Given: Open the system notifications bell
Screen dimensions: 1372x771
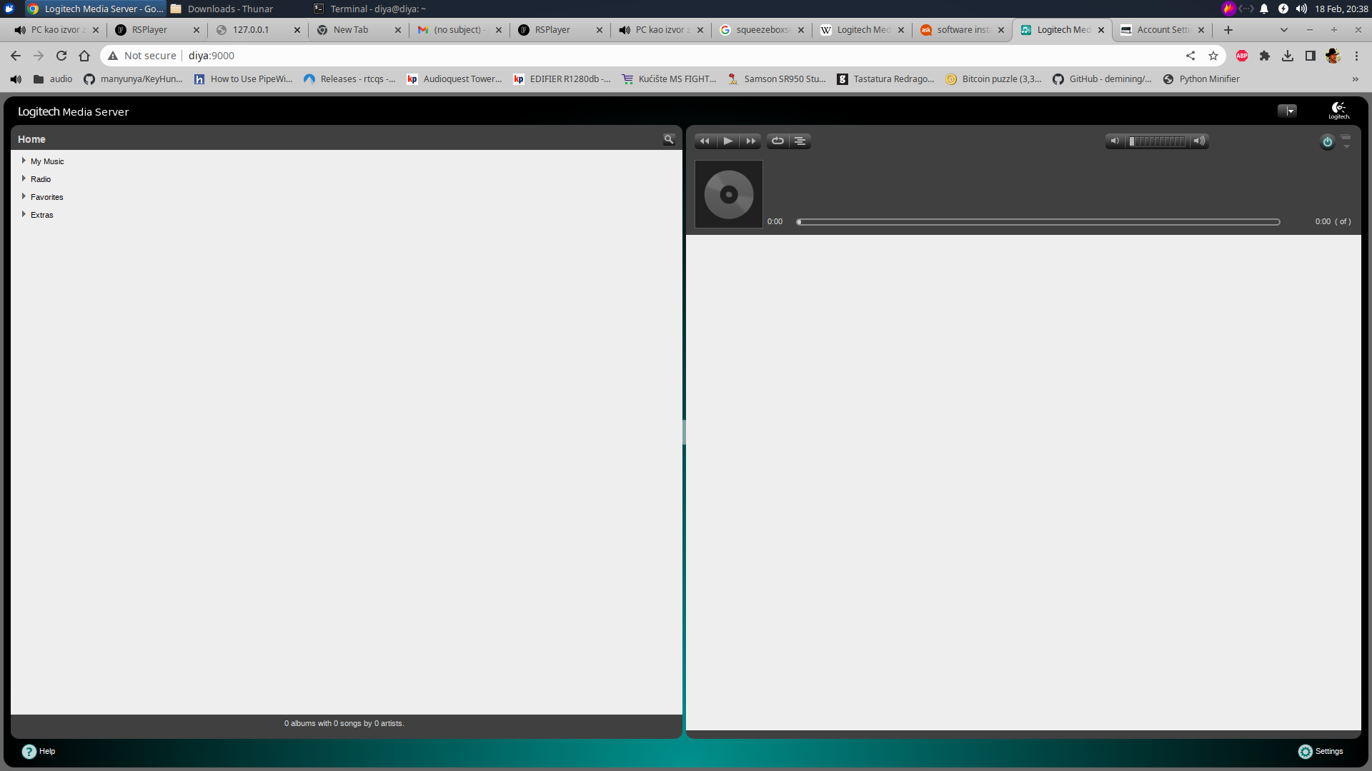Looking at the screenshot, I should click(1264, 9).
